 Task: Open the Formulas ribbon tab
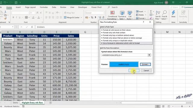coord(44,7)
